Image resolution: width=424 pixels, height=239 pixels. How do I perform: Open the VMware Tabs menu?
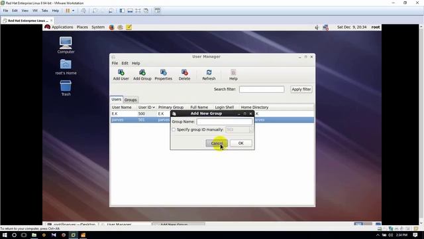[44, 11]
